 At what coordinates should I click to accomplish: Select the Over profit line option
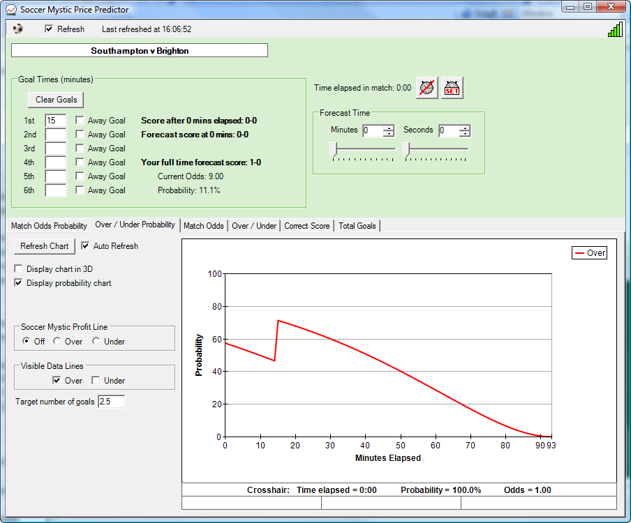pyautogui.click(x=57, y=341)
